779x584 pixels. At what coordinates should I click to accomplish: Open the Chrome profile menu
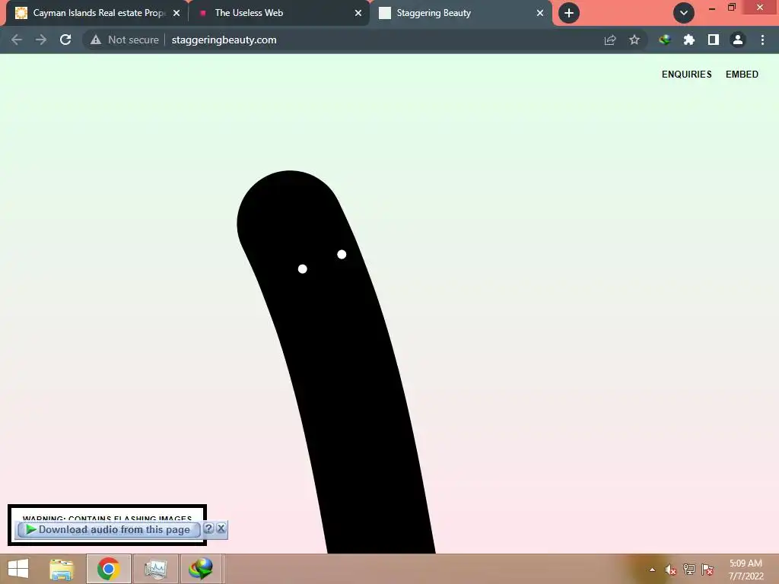738,40
